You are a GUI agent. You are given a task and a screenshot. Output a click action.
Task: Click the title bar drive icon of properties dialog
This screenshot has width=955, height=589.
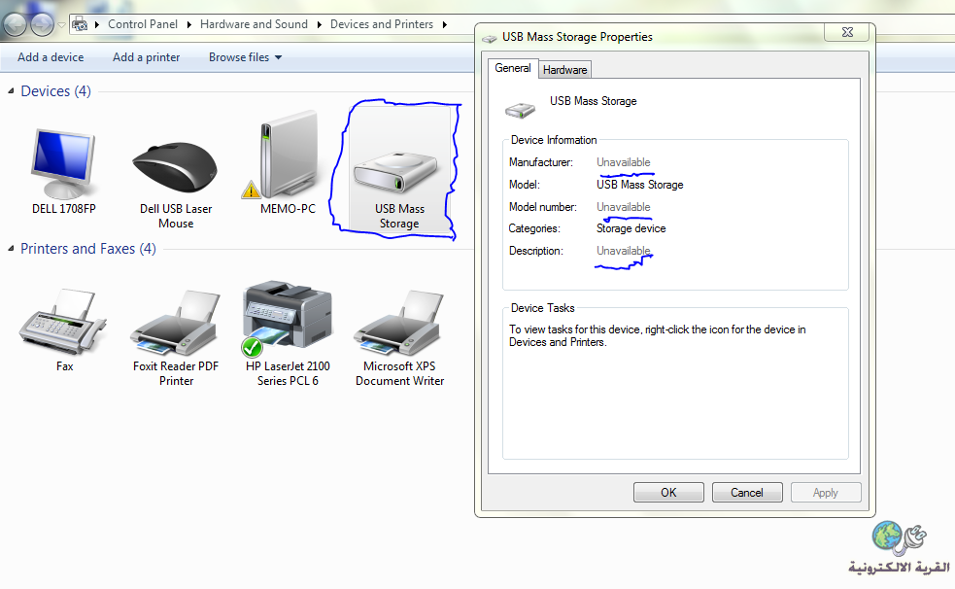(489, 38)
